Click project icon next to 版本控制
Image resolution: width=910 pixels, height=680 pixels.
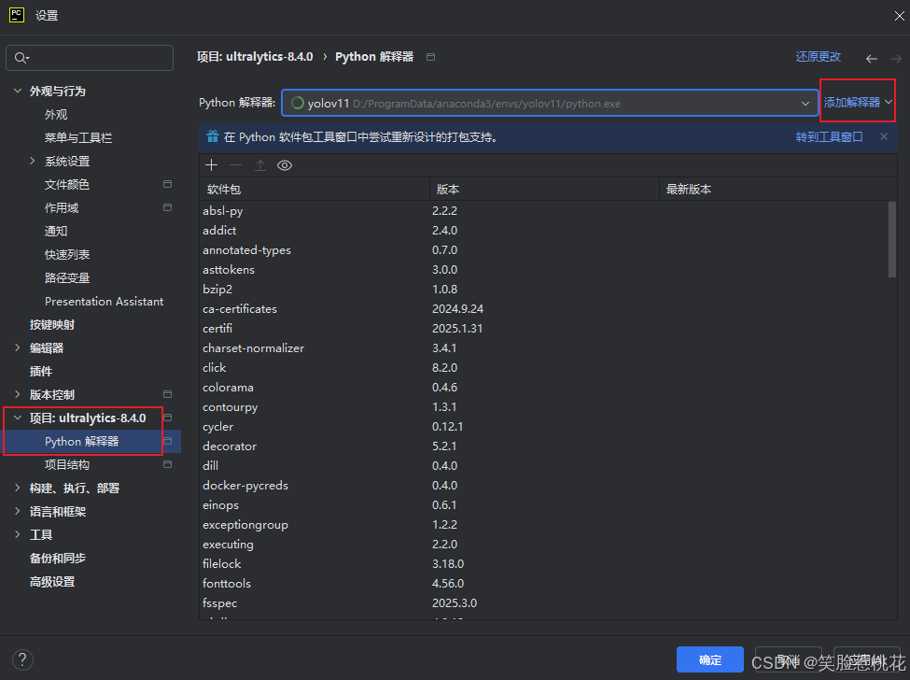pos(167,394)
